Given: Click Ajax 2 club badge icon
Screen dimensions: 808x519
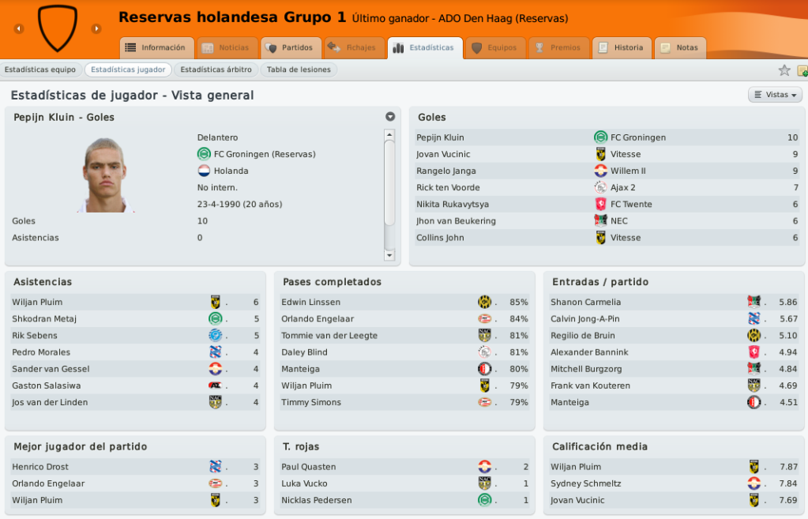Looking at the screenshot, I should click(600, 187).
